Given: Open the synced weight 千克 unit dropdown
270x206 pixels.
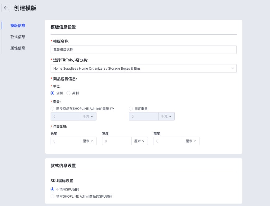Looking at the screenshot, I should 88,116.
